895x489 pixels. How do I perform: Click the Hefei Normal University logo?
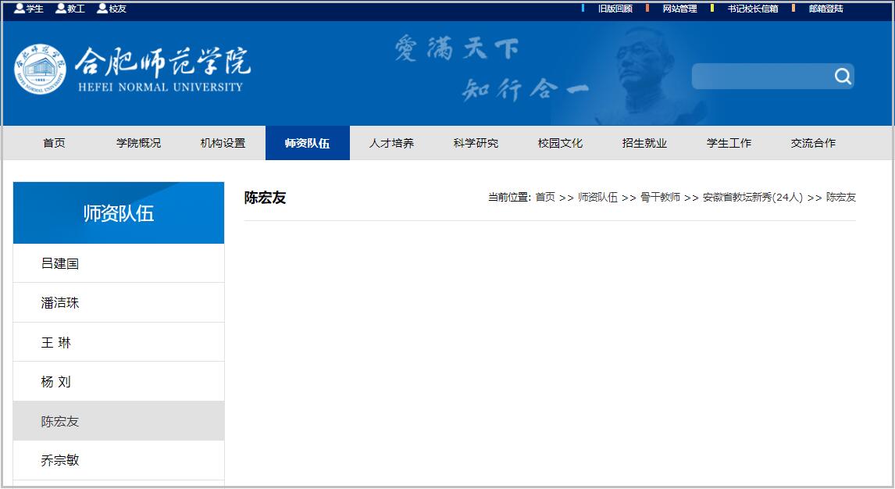133,69
